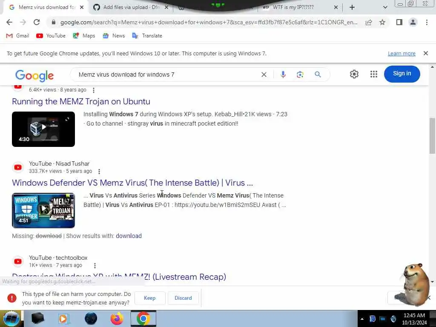Open a new browser tab
Image resolution: width=436 pixels, height=327 pixels.
[352, 7]
